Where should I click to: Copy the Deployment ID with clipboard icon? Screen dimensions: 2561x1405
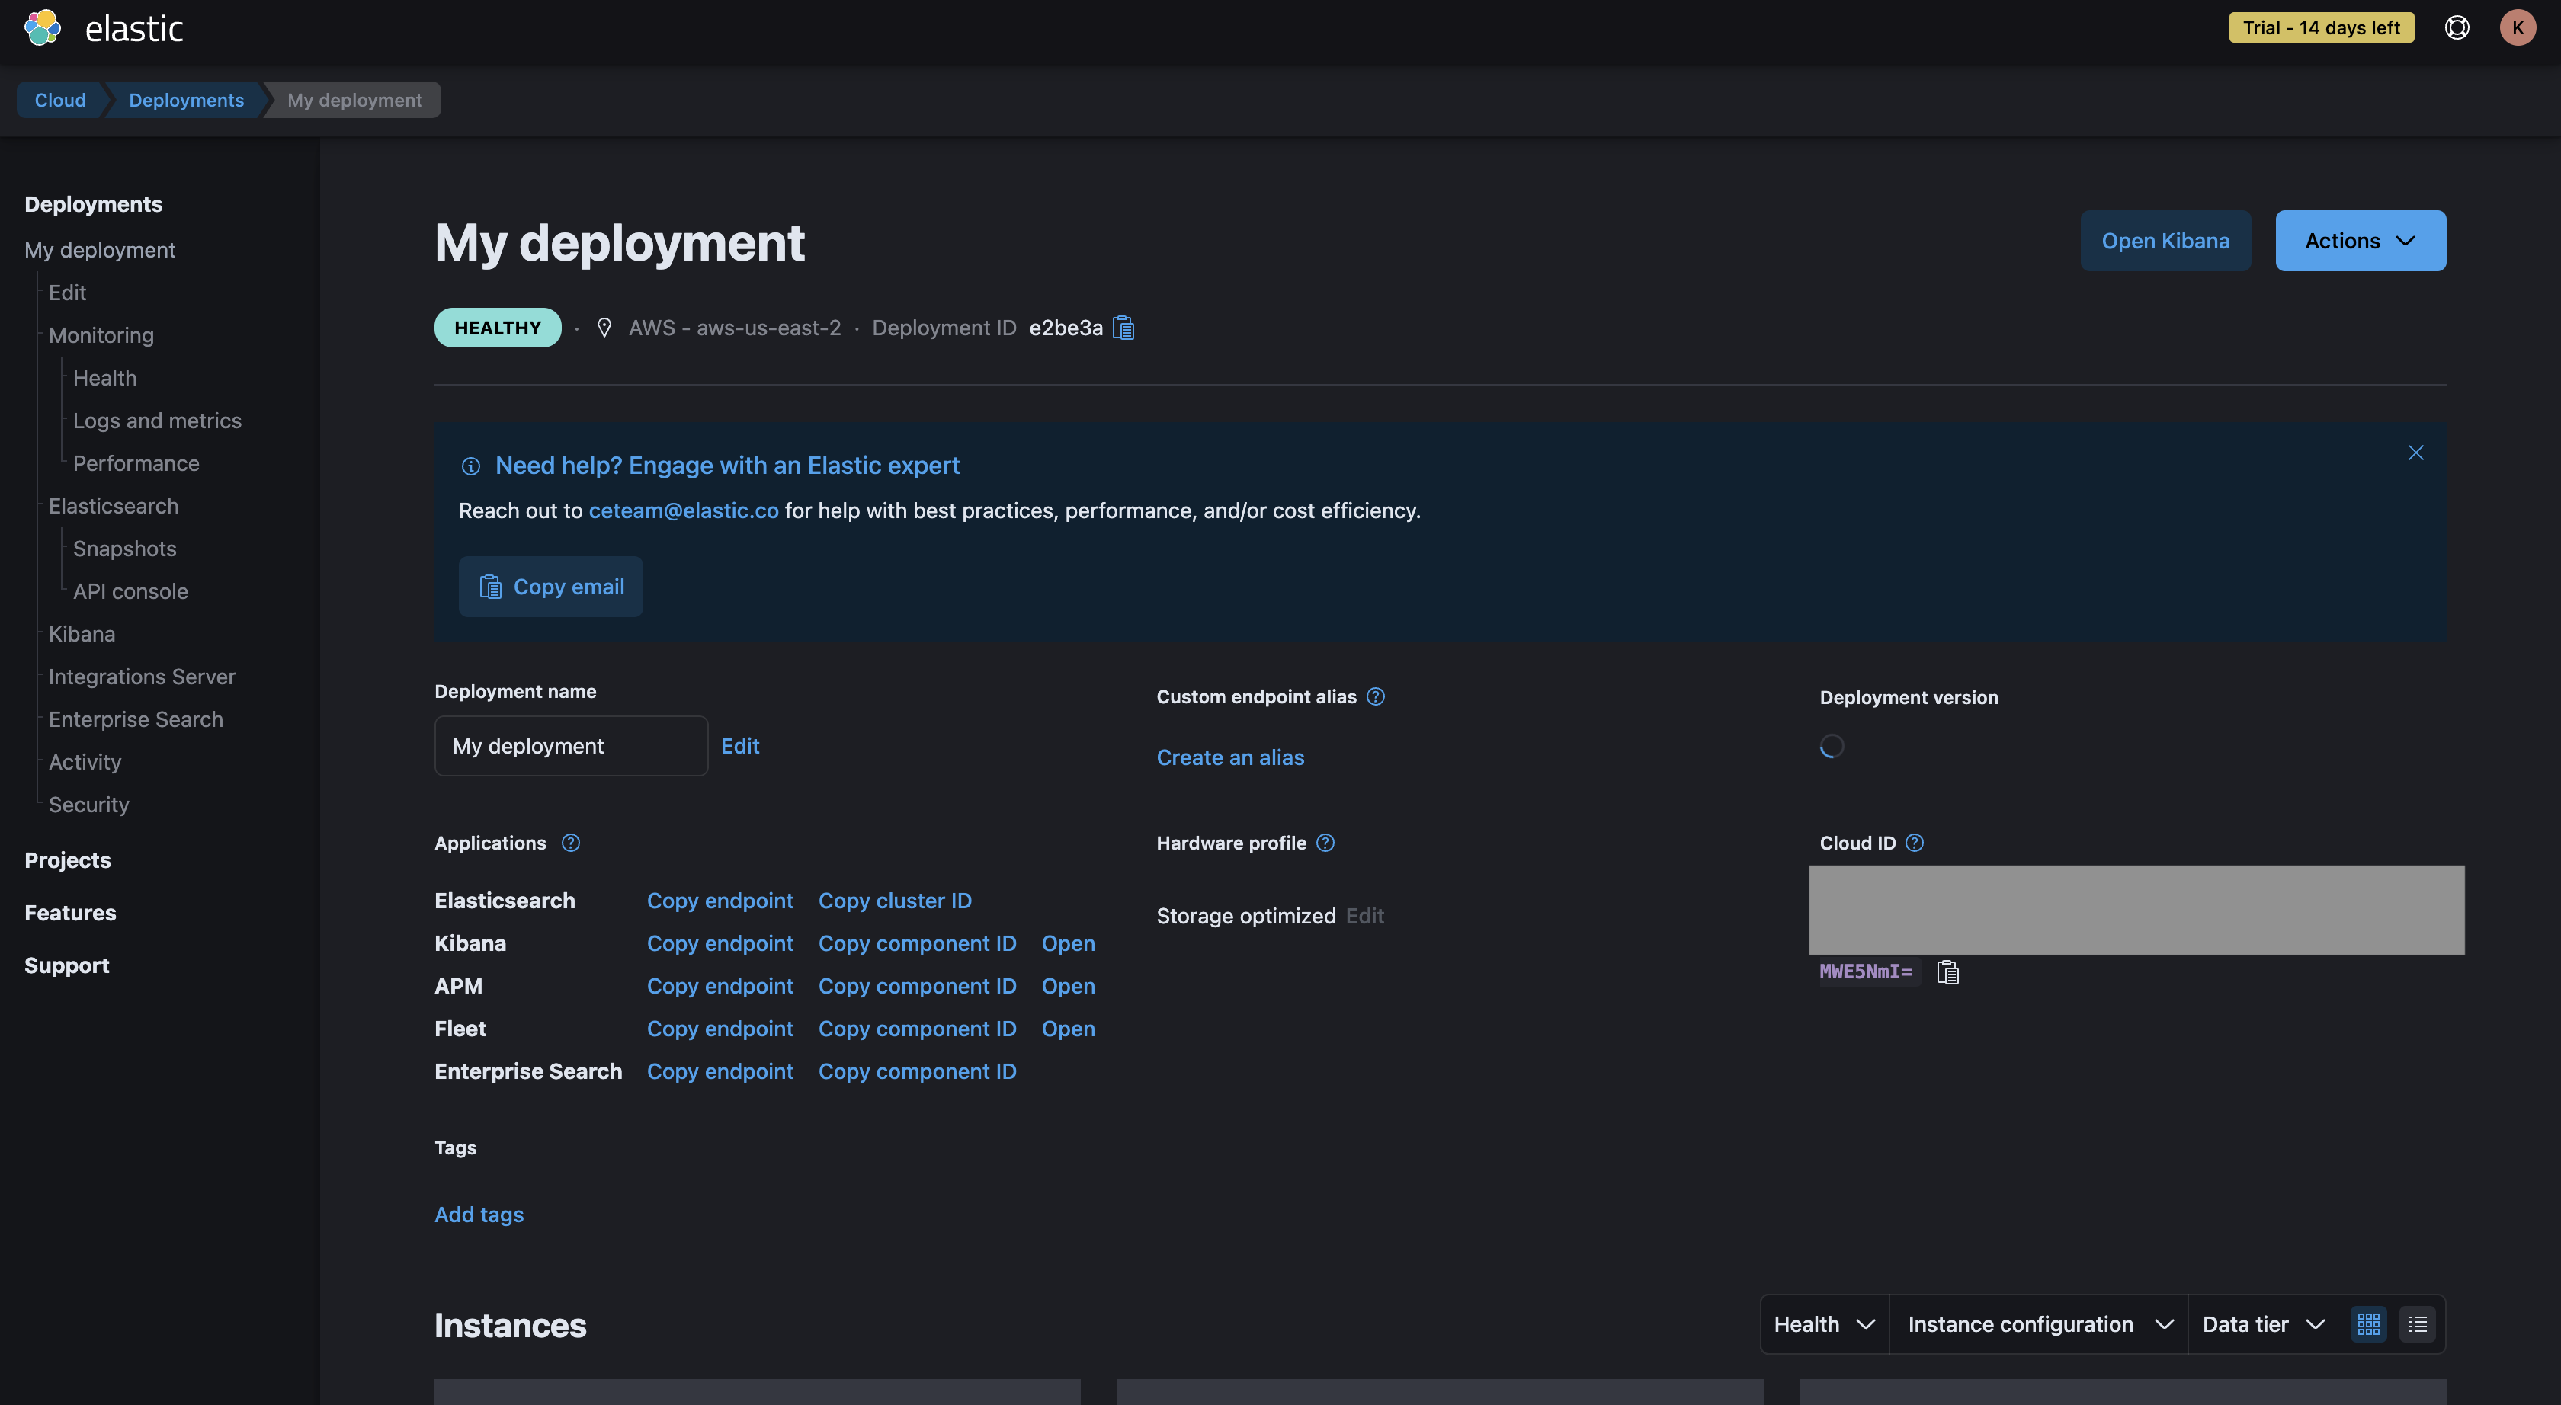(1123, 328)
